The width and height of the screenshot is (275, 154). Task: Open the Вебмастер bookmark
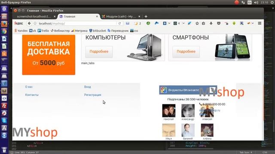coord(60,31)
